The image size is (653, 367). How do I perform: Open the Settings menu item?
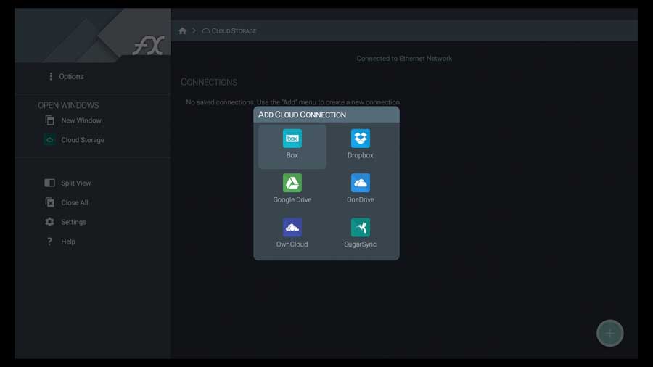pos(74,222)
